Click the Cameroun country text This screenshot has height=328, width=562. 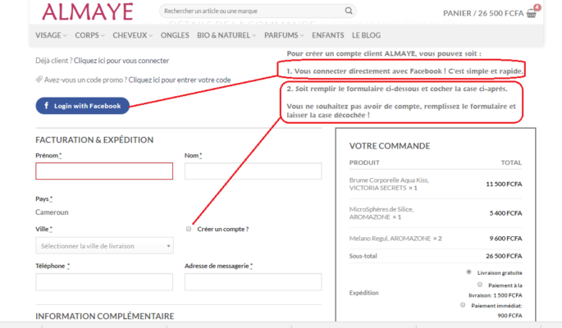(52, 212)
